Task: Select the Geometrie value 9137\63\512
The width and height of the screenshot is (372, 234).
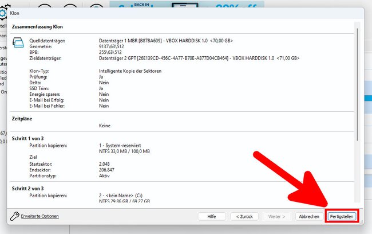Action: [111, 46]
